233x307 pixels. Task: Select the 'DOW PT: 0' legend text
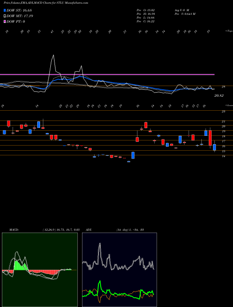point(16,21)
